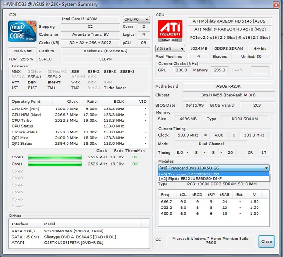The height and width of the screenshot is (257, 283).
Task: Click the Motherboard field ASUS K42JK
Action: (x=228, y=86)
